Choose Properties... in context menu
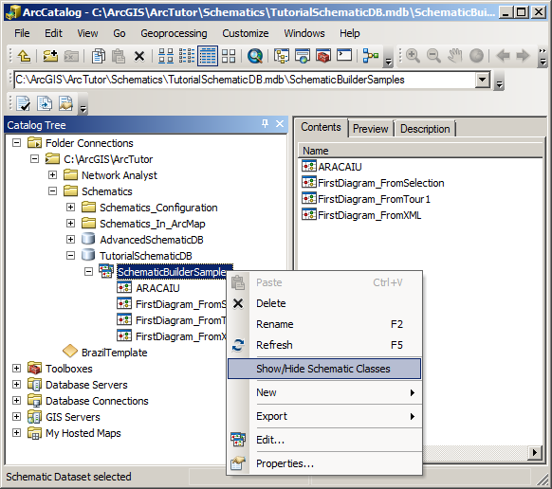 [x=324, y=463]
